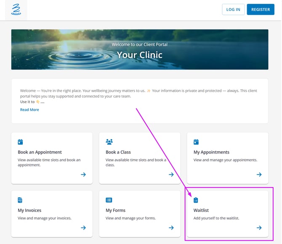The width and height of the screenshot is (282, 244).
Task: Click the arrow on Book a Class card
Action: click(x=171, y=174)
